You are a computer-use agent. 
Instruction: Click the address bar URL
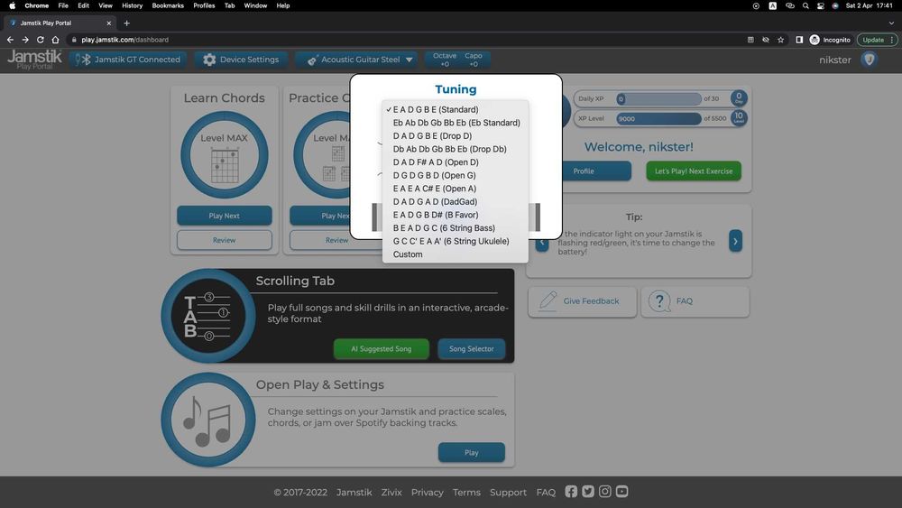click(x=124, y=40)
